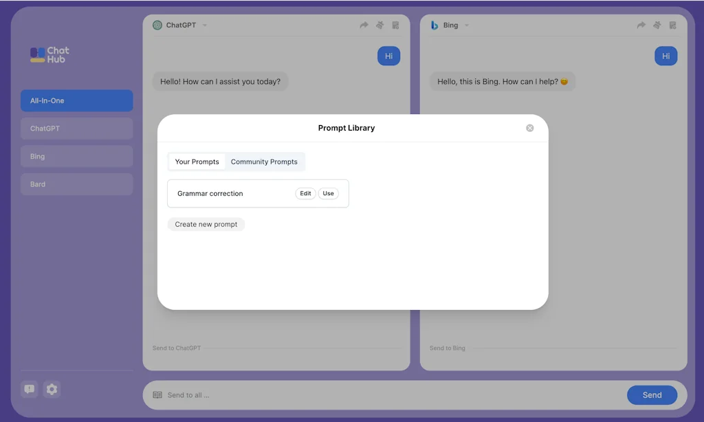Switch to the Community Prompts tab

[x=264, y=162]
